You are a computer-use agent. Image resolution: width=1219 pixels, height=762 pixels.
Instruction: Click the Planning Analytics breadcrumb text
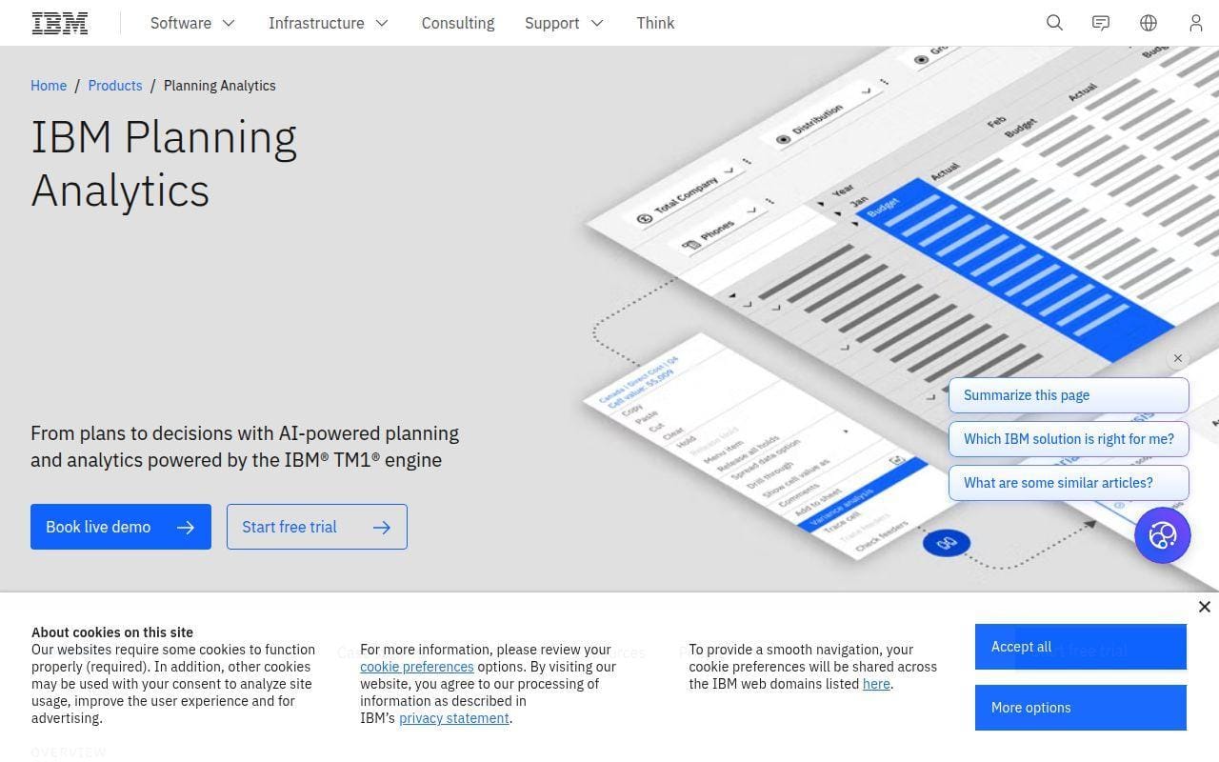coord(220,86)
